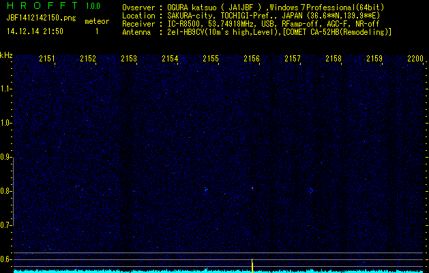Click the Antenna line 2el-HB9CV
The height and width of the screenshot is (273, 429).
(x=256, y=32)
